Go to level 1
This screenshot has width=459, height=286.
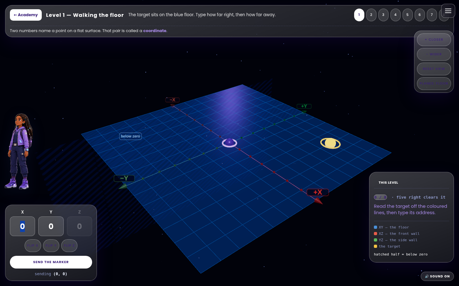pyautogui.click(x=359, y=15)
